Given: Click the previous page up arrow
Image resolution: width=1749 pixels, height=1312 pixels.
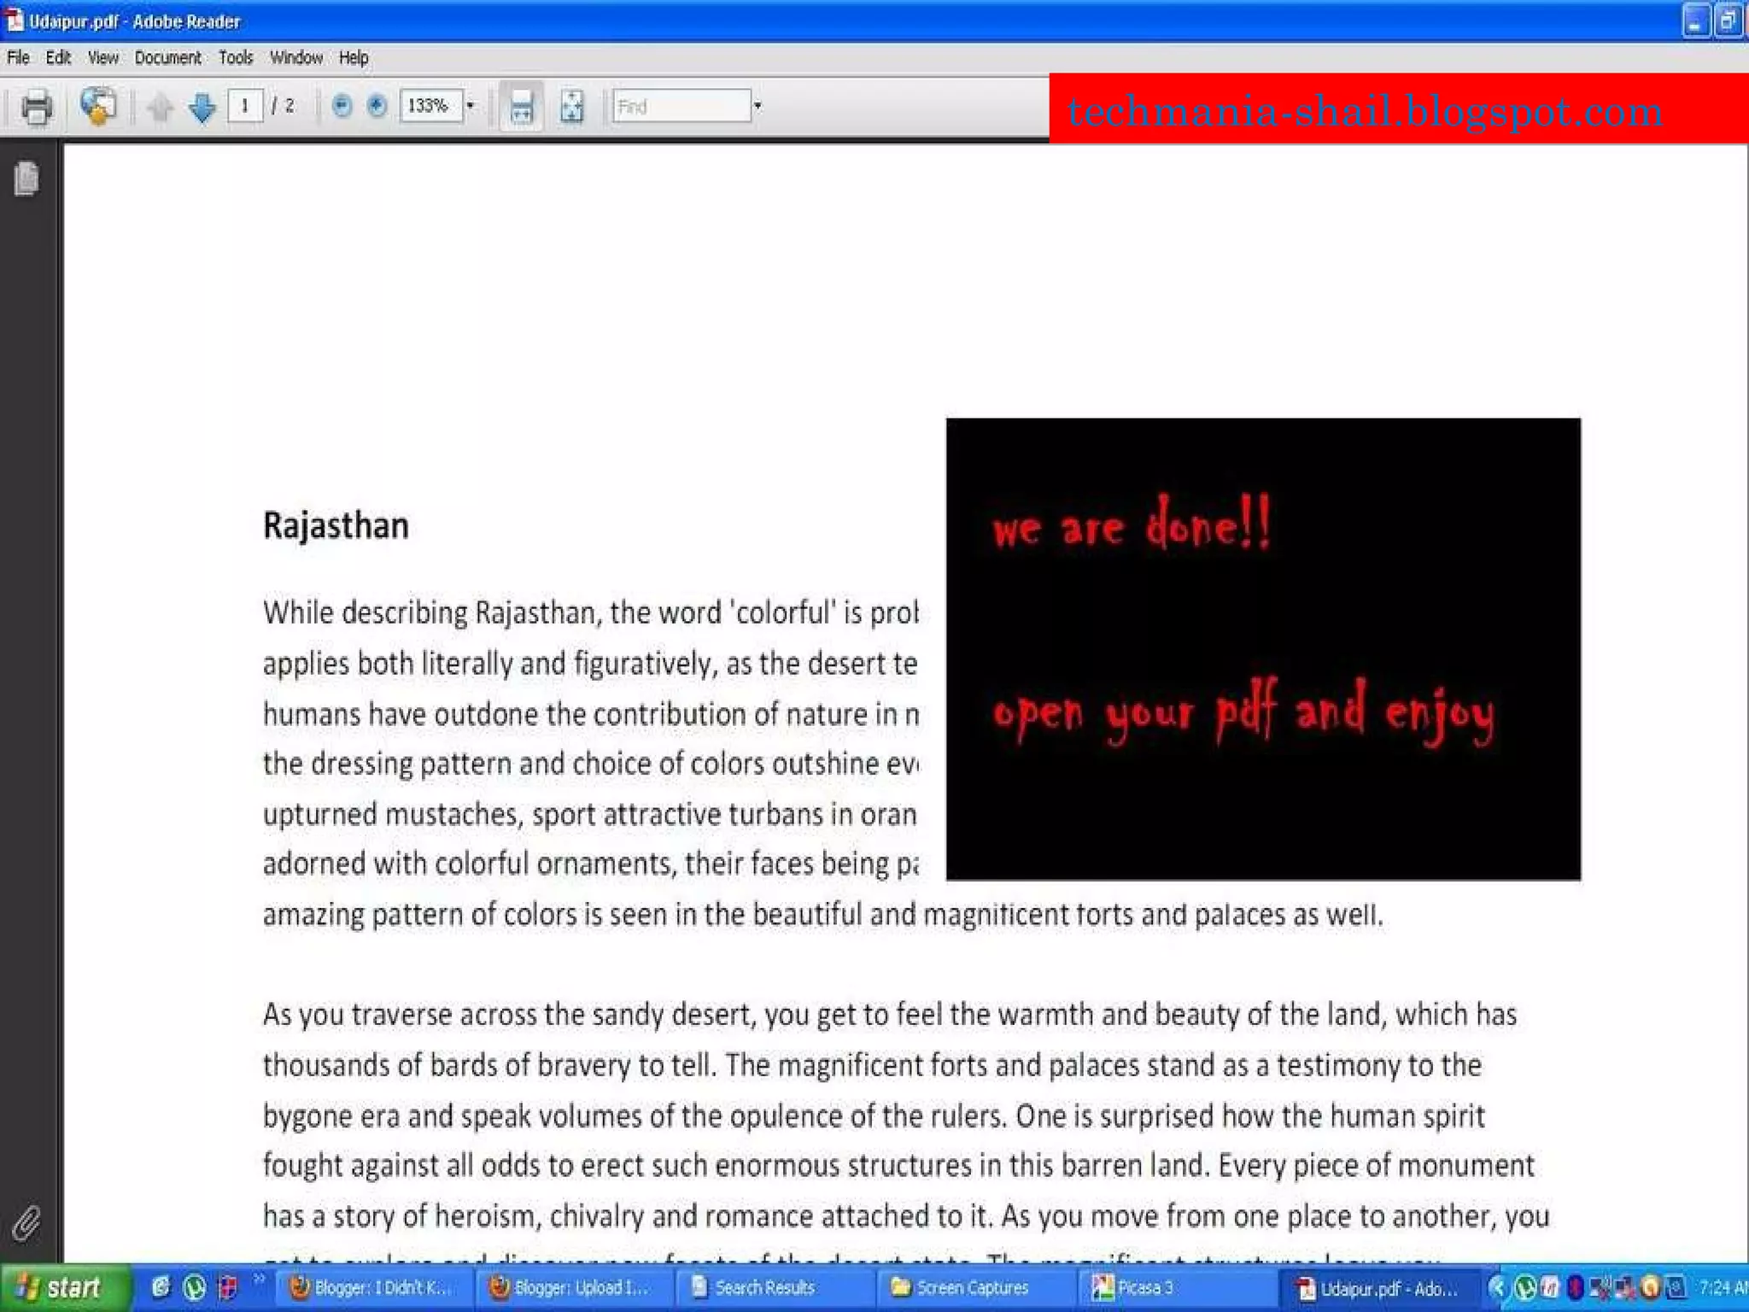Looking at the screenshot, I should pos(160,108).
